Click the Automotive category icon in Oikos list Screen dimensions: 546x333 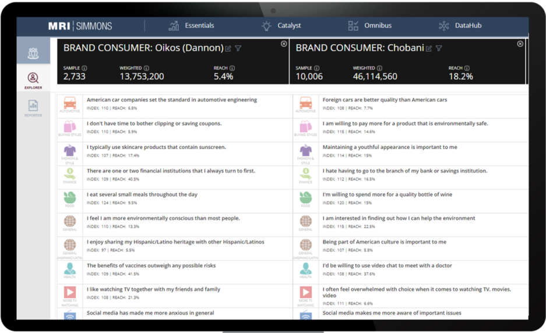(70, 104)
